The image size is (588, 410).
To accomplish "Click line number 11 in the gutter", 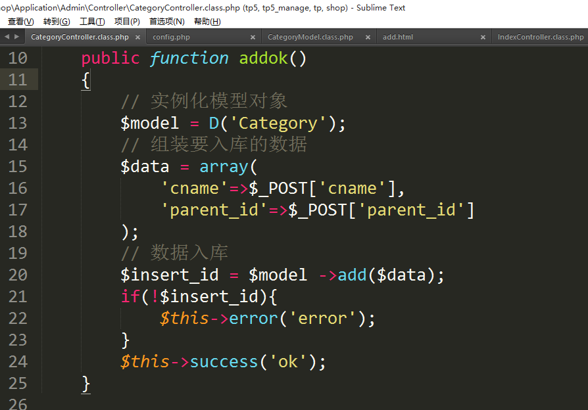I will click(18, 80).
